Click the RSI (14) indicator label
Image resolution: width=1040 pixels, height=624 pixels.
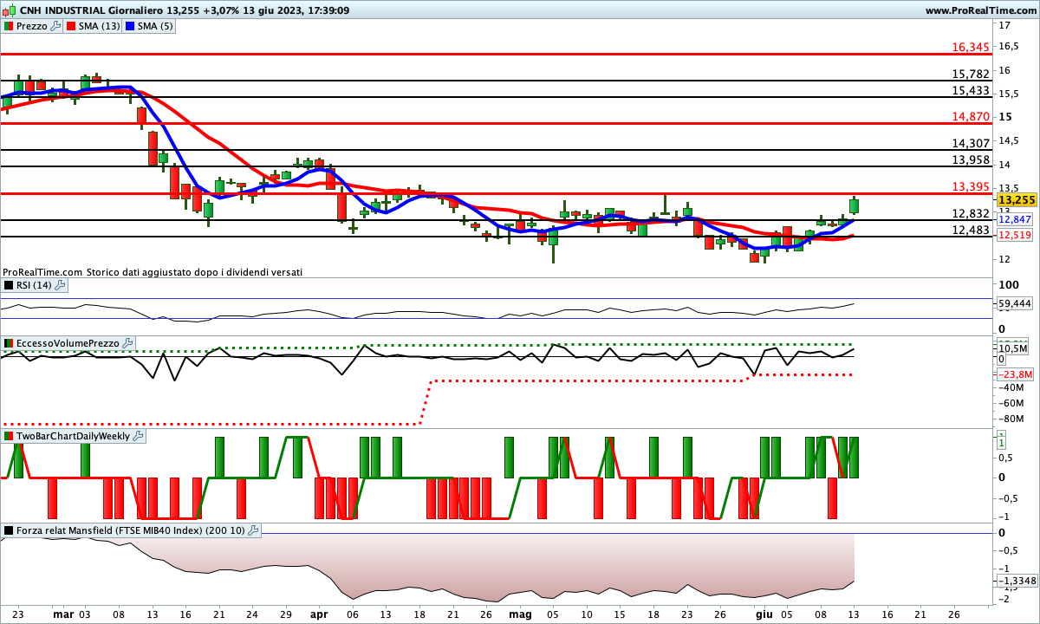point(33,285)
